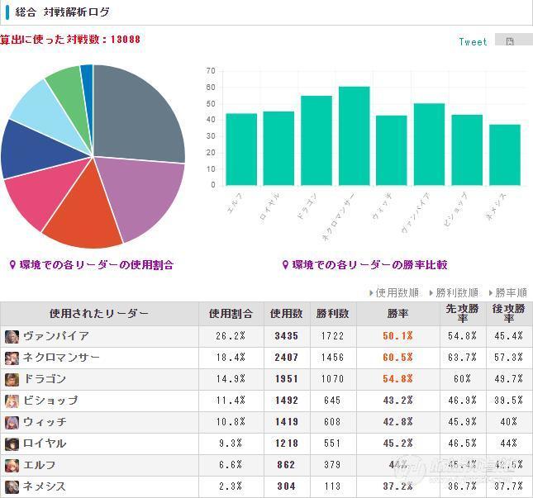Viewport: 533px width, 498px height.
Task: Click the ネクロマンサー leader portrait icon
Action: tap(12, 358)
